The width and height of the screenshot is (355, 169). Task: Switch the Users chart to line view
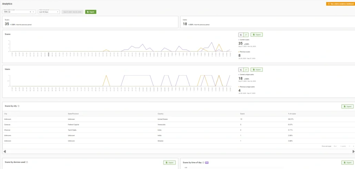pos(246,70)
